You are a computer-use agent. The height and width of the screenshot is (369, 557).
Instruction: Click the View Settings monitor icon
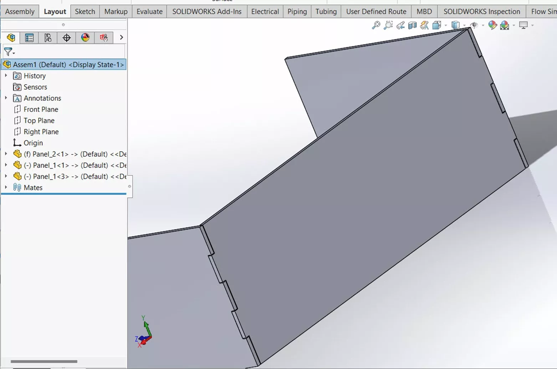click(523, 26)
